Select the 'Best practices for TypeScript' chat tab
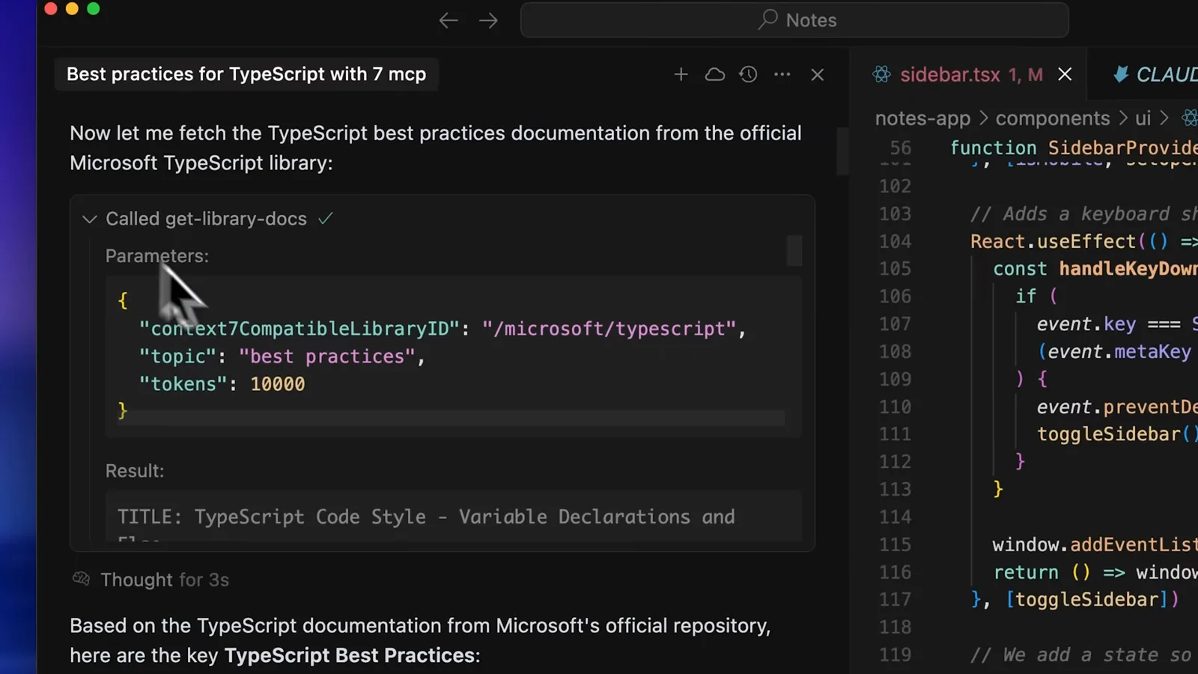This screenshot has height=674, width=1198. click(246, 74)
